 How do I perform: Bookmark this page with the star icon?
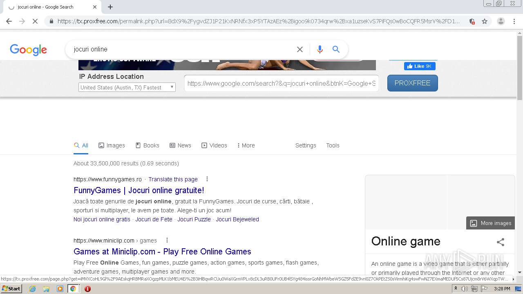[x=485, y=21]
